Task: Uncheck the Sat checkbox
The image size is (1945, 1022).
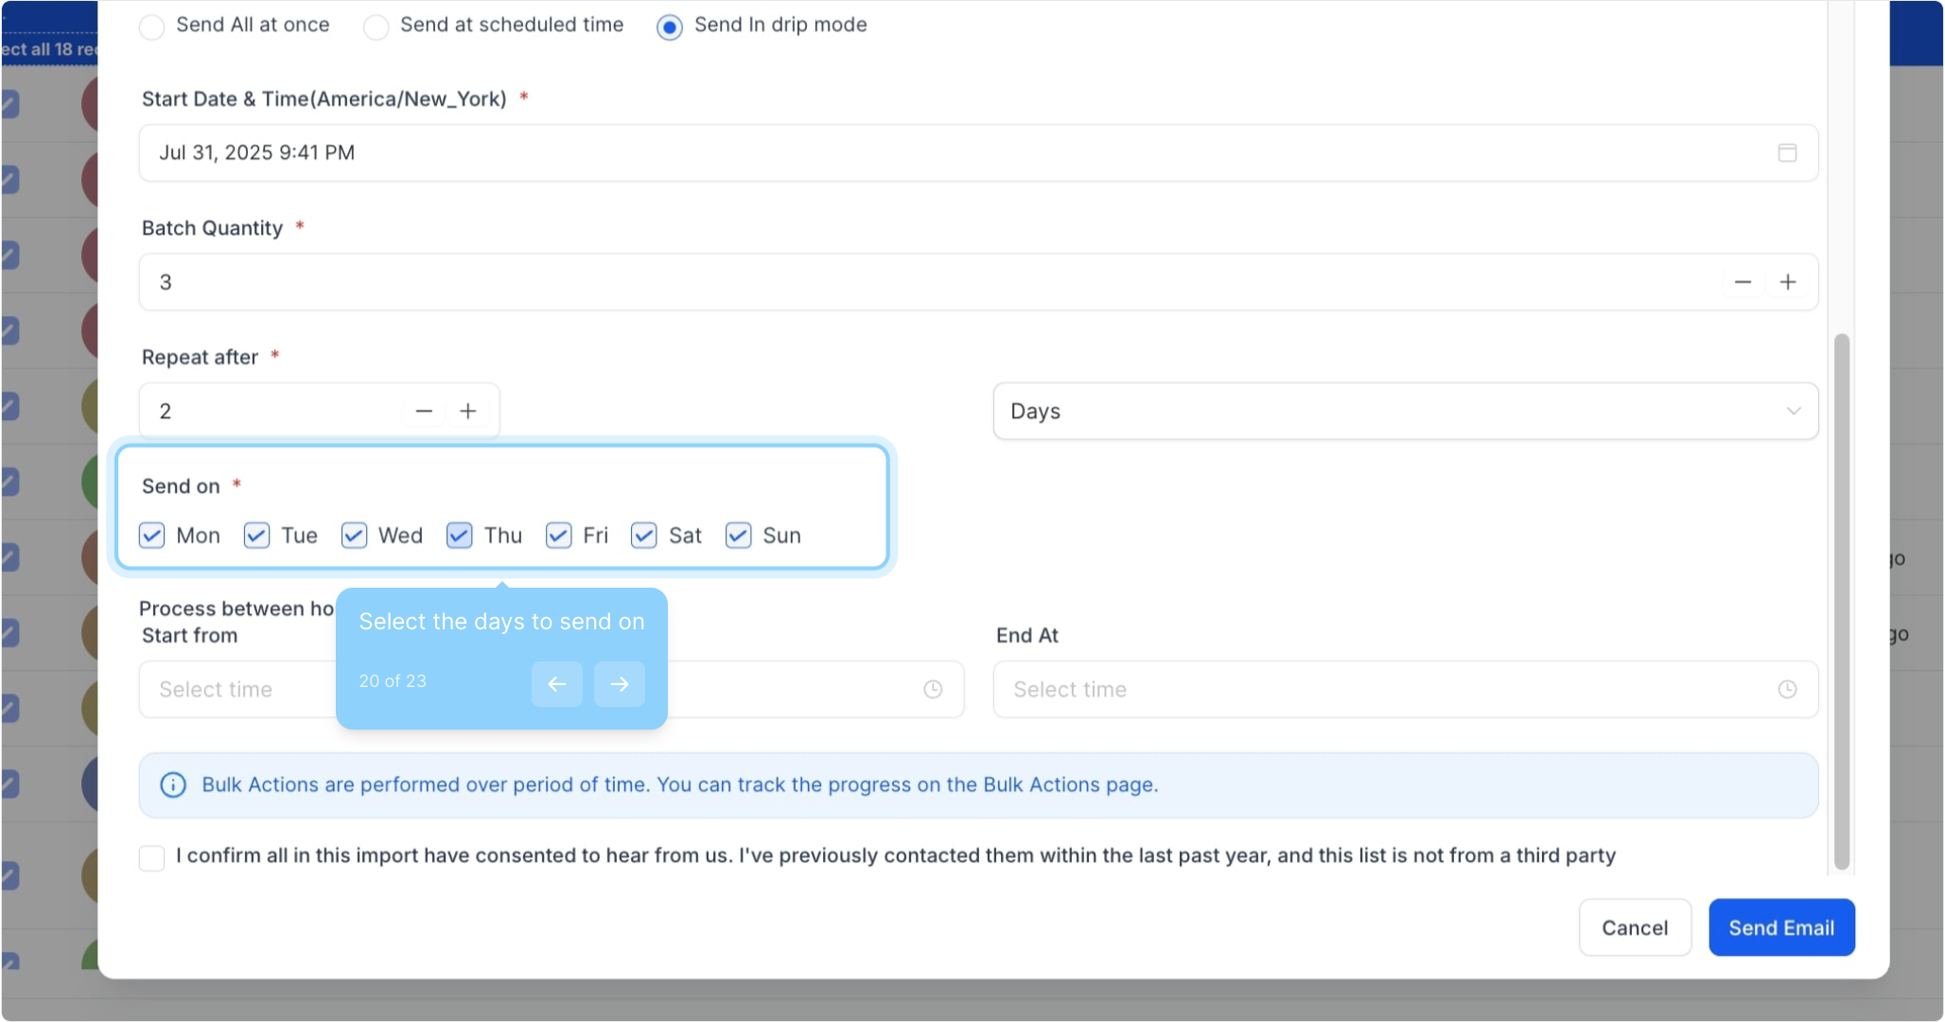Action: 644,536
